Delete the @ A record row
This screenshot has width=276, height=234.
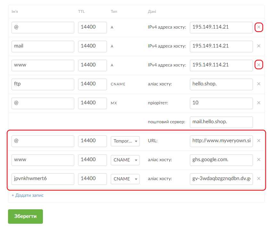[x=259, y=27]
